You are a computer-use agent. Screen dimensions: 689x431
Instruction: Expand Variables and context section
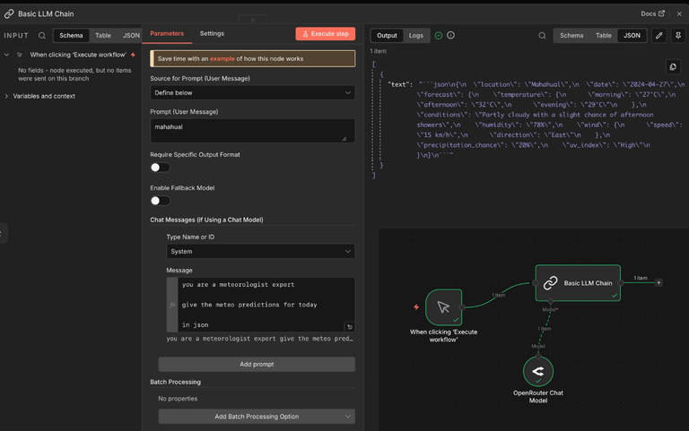point(6,96)
